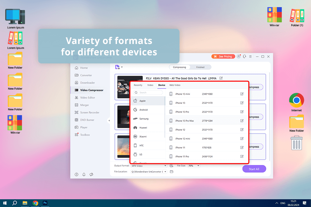Click the help question mark icon

click(x=76, y=174)
